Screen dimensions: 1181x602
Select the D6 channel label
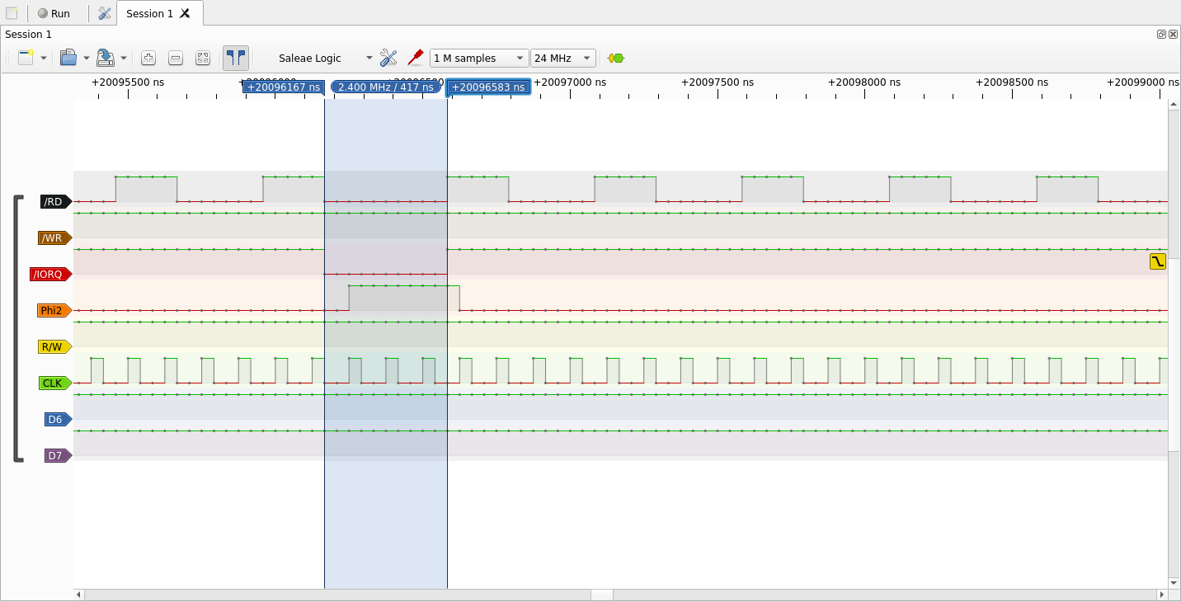click(x=59, y=419)
